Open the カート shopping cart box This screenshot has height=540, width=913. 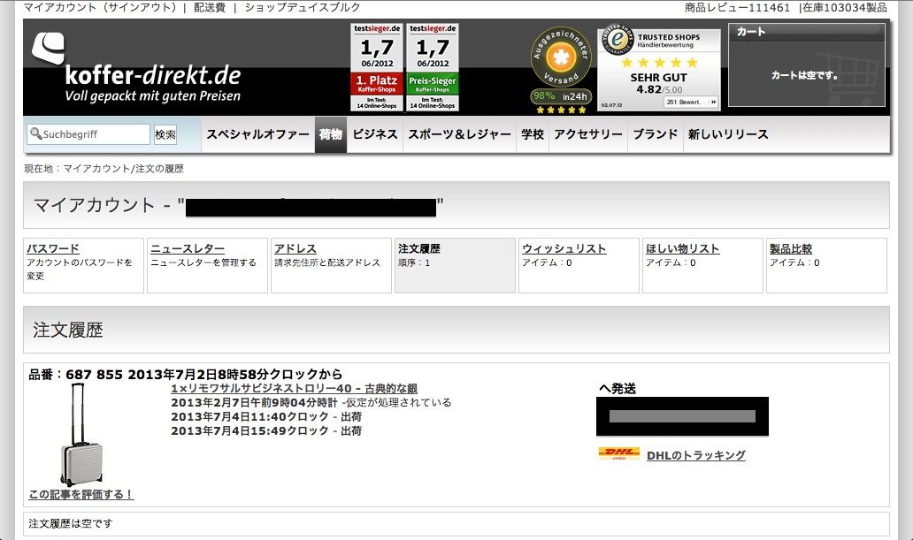(807, 65)
